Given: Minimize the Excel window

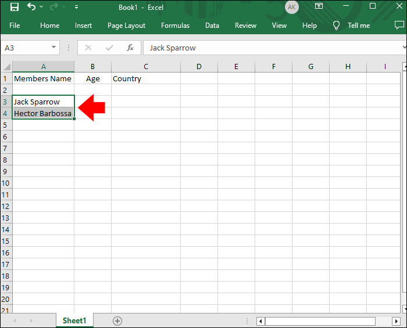Looking at the screenshot, I should pyautogui.click(x=346, y=6).
